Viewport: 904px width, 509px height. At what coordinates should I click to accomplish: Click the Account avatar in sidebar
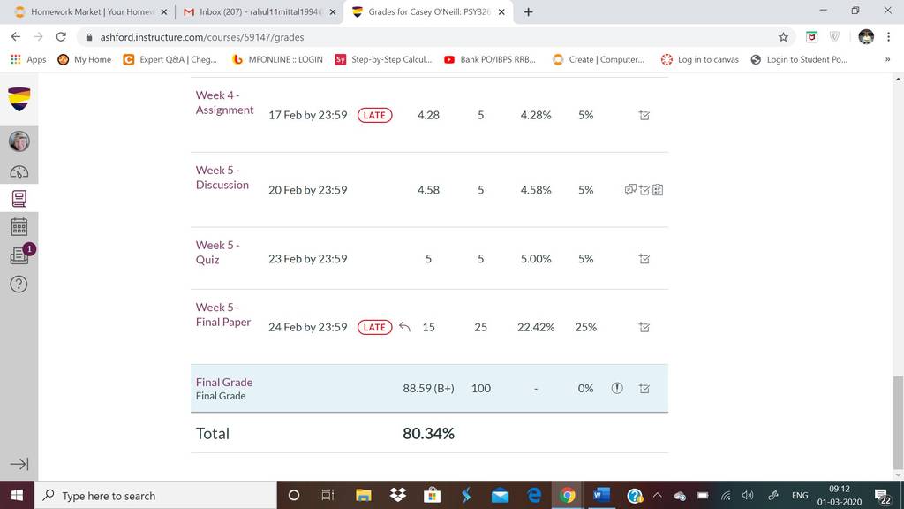(x=19, y=141)
